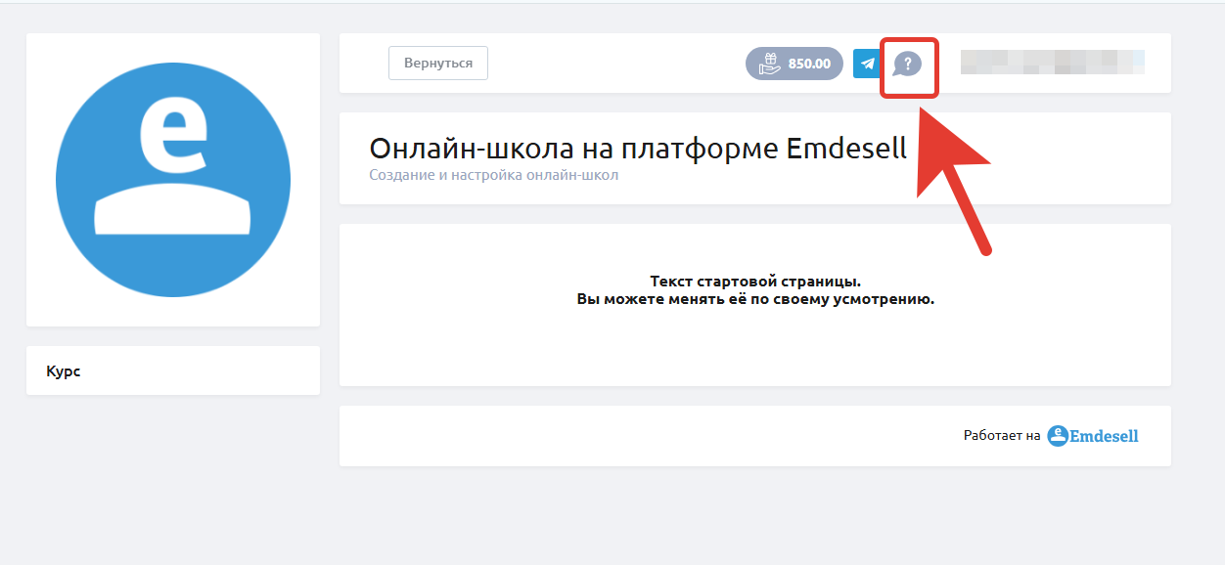
Task: Click the Работает на footer text
Action: pos(1002,436)
